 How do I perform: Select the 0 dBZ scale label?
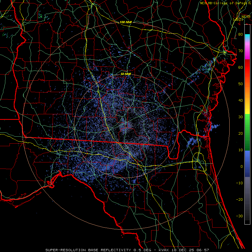(242, 167)
